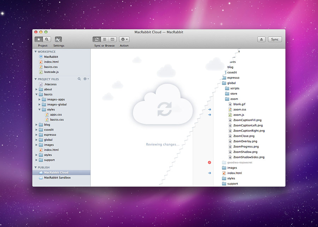318x227 pixels.
Task: Open basics.css in the workspace list
Action: click(x=61, y=67)
